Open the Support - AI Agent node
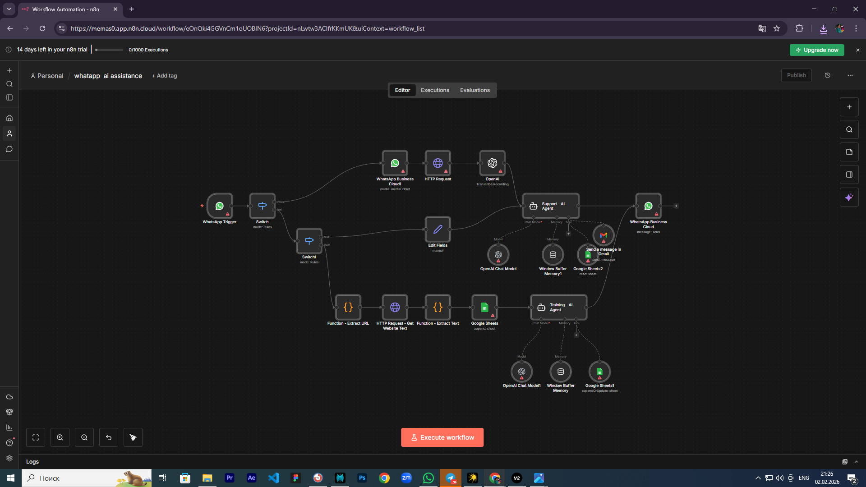 pos(551,206)
